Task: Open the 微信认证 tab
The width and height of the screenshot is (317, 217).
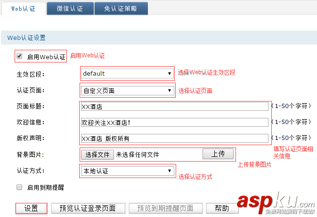Action: point(70,8)
